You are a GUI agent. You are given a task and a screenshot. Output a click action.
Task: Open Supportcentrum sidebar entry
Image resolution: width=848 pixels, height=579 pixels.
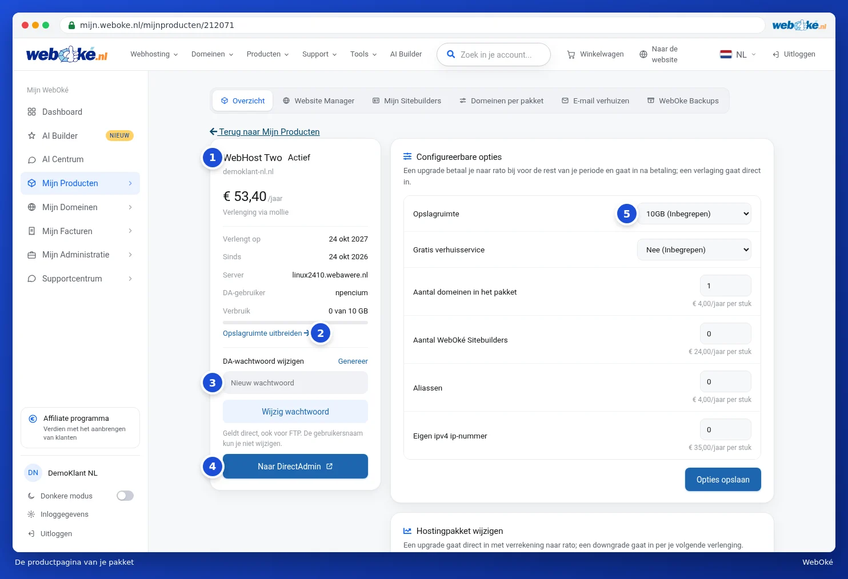(x=80, y=279)
